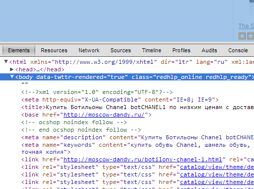Click the first star rating icon on page

[242, 36]
